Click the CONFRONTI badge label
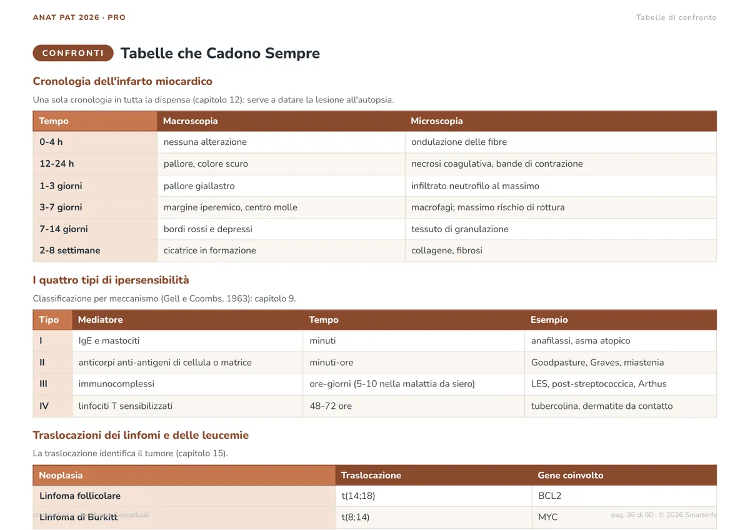This screenshot has height=530, width=750. (73, 53)
